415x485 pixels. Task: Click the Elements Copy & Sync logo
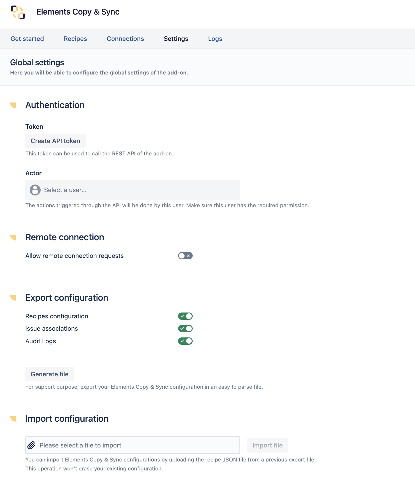click(18, 12)
